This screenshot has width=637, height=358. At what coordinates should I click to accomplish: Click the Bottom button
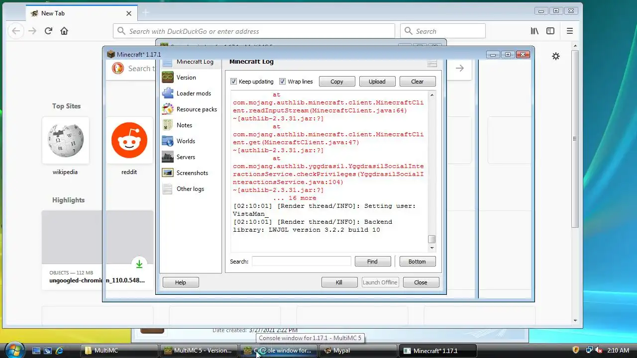[417, 262]
